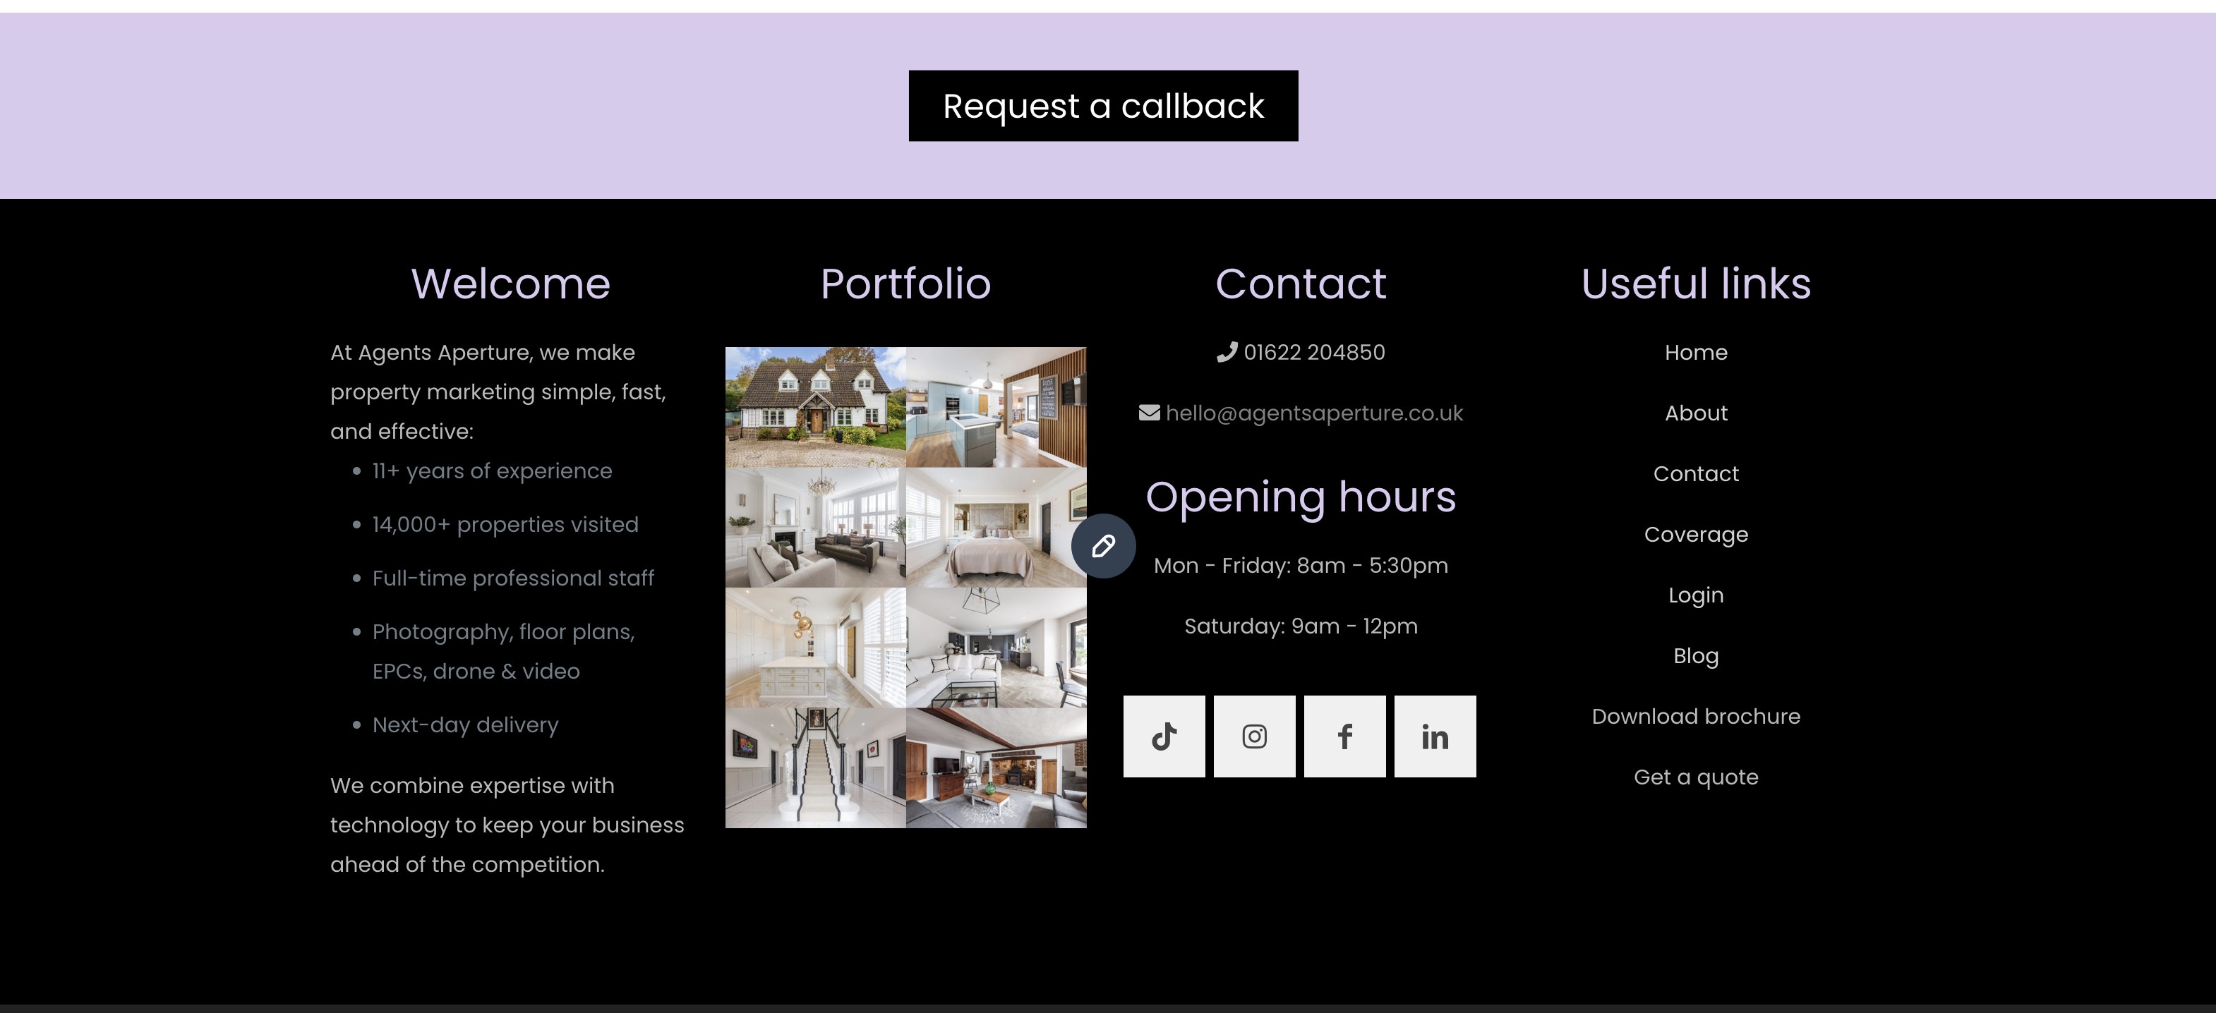Click the phone icon beside 01622 204850
This screenshot has height=1013, width=2216.
coord(1227,353)
